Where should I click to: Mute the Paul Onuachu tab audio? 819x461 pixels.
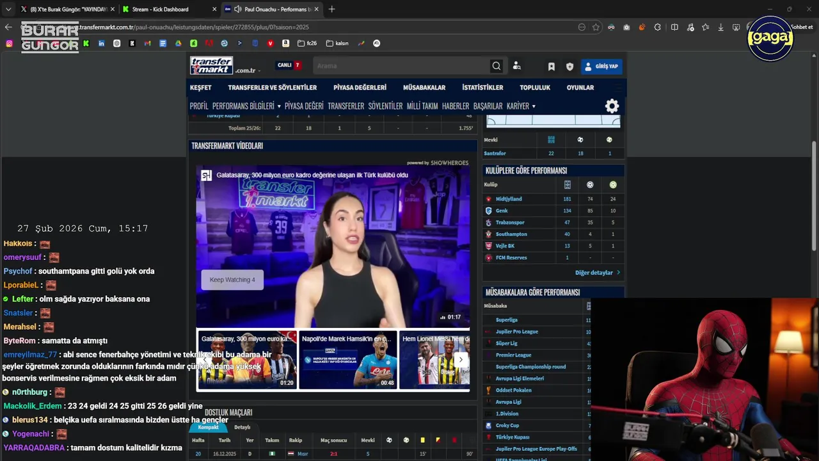(238, 9)
